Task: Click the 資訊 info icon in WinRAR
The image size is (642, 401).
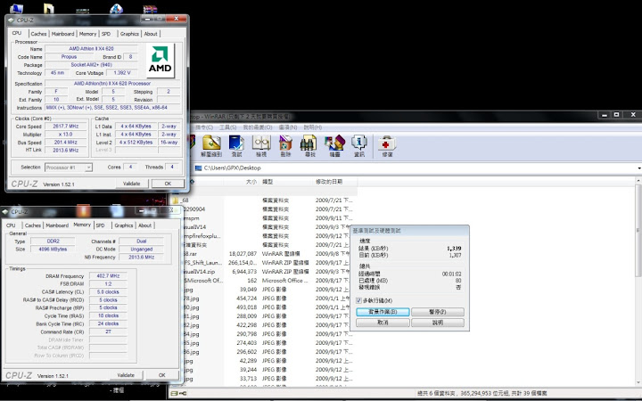Action: tap(359, 145)
